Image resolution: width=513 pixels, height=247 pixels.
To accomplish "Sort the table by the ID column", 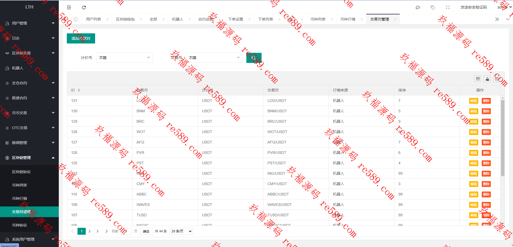I will [79, 90].
